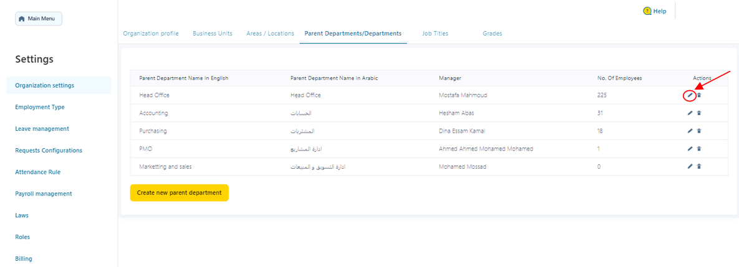Select the Grades tab

(x=492, y=34)
